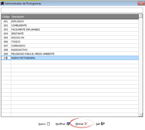The width and height of the screenshot is (145, 130).
Task: Click code cell 010
Action: point(6,58)
